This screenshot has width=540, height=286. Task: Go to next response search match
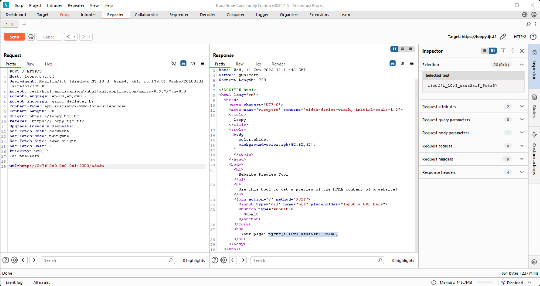pos(243,260)
